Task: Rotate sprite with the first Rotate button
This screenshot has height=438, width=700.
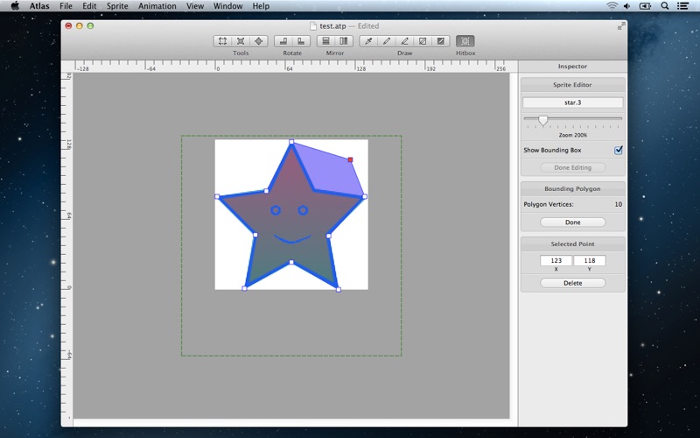Action: [283, 41]
